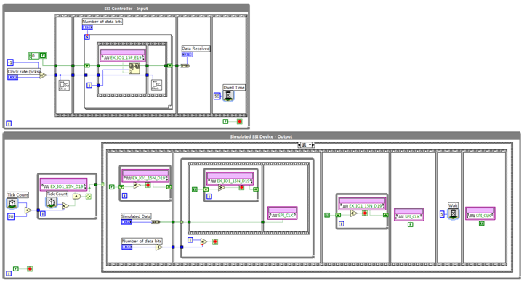524x283 pixels.
Task: Select the Dwell Time wait timer icon
Action: click(x=228, y=96)
